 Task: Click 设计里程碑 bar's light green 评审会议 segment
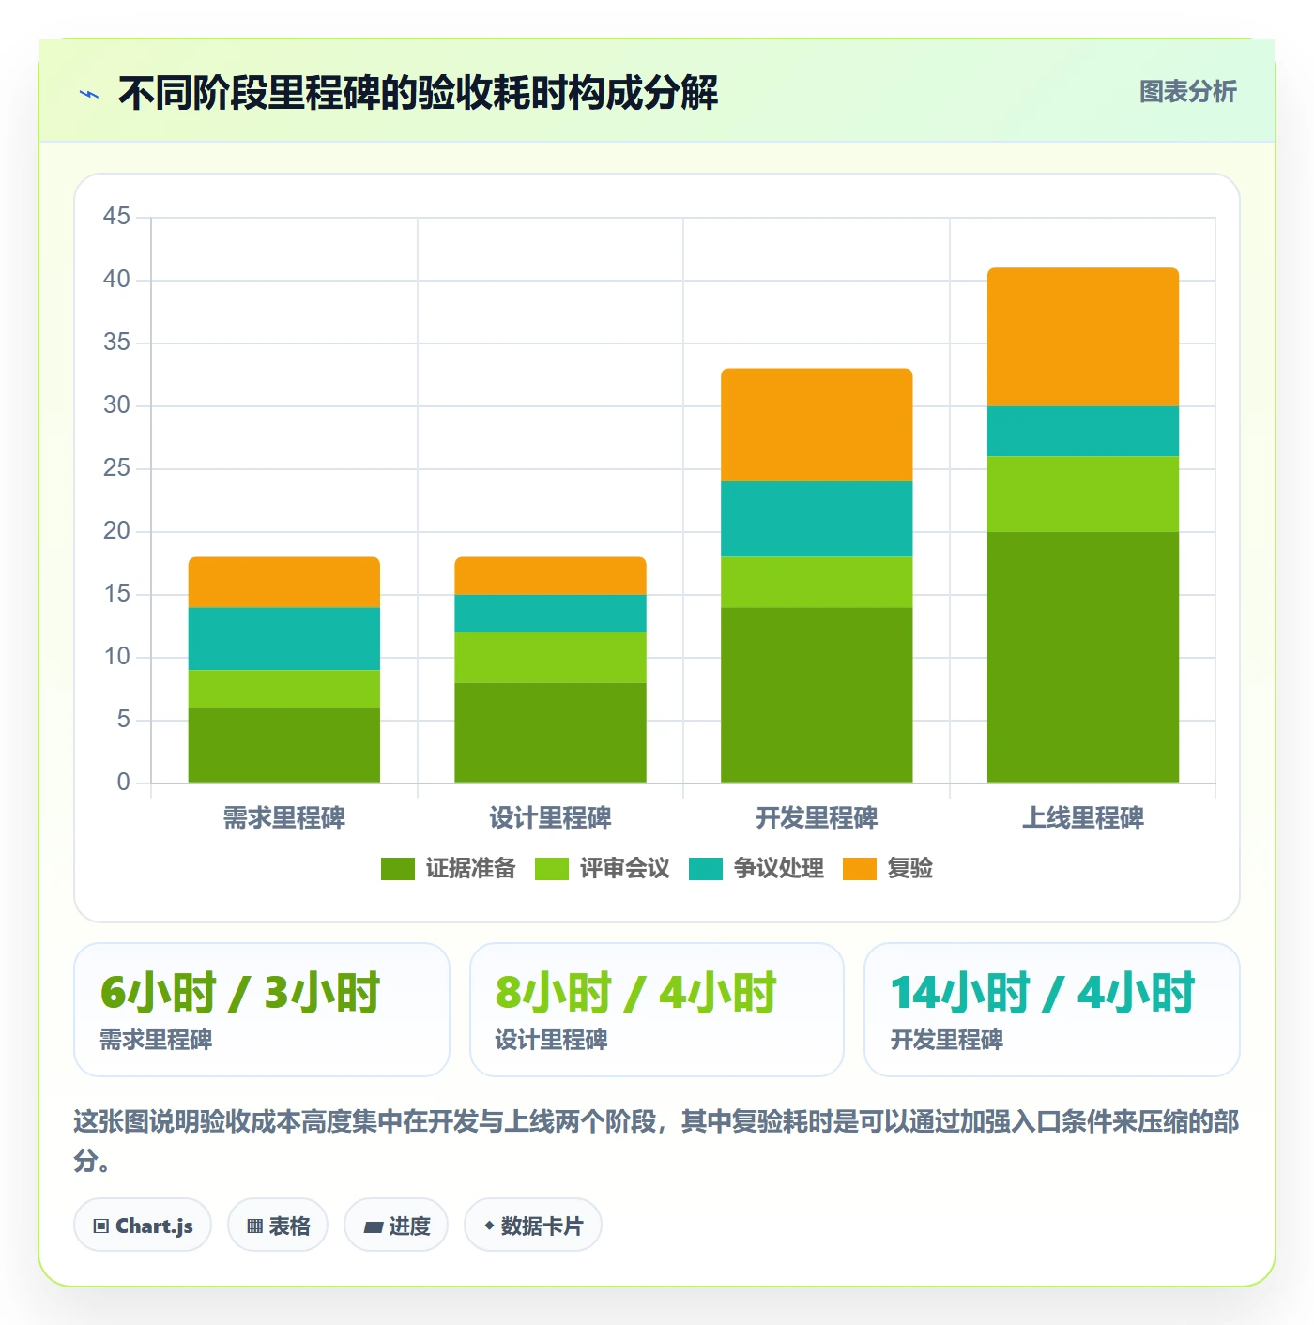click(x=551, y=657)
